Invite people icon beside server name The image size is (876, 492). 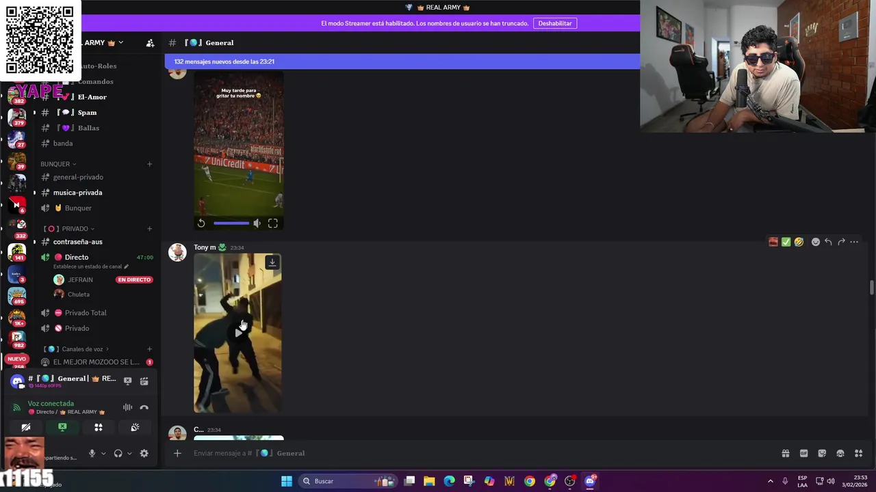pyautogui.click(x=150, y=42)
